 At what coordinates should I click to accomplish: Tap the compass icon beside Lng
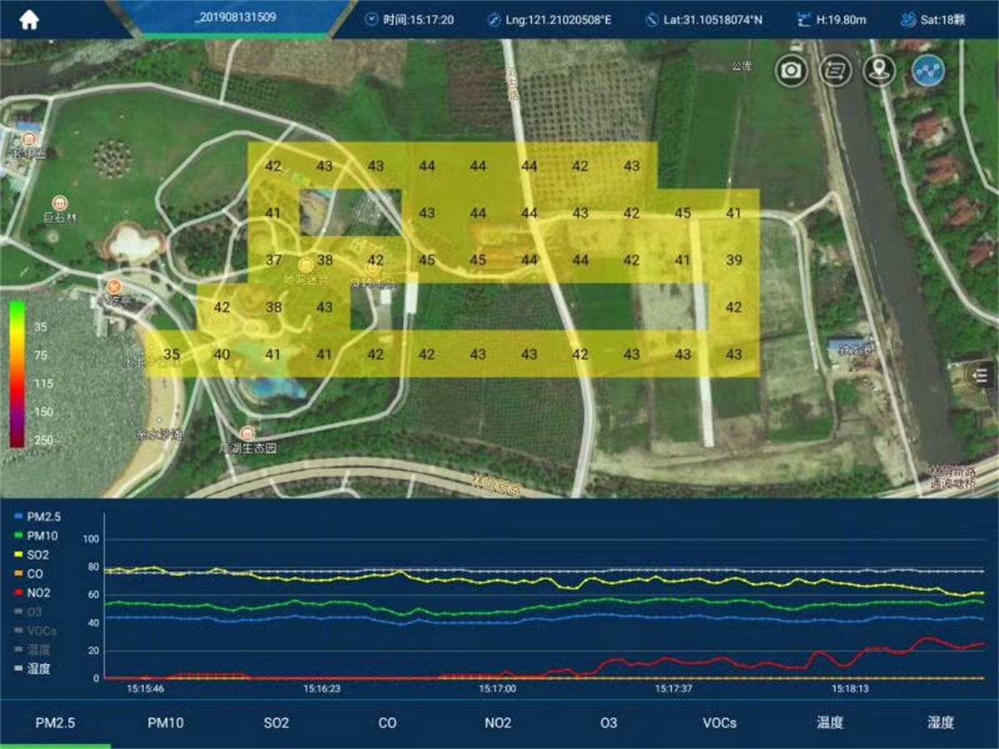[493, 20]
